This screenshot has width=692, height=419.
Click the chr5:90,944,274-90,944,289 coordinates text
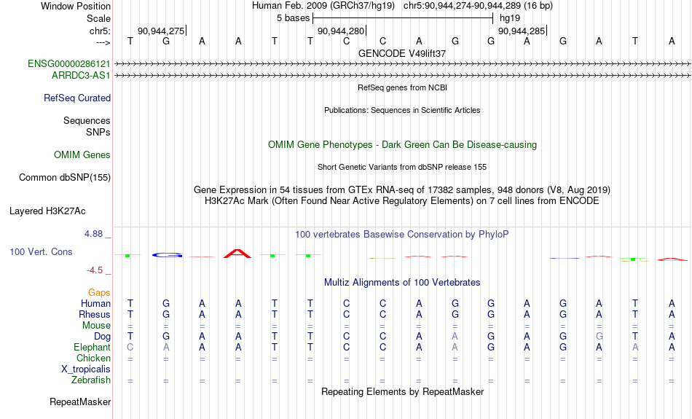point(478,6)
